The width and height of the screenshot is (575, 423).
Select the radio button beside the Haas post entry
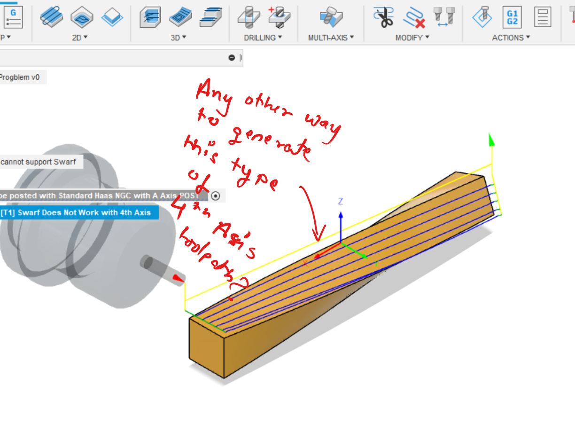(x=215, y=196)
